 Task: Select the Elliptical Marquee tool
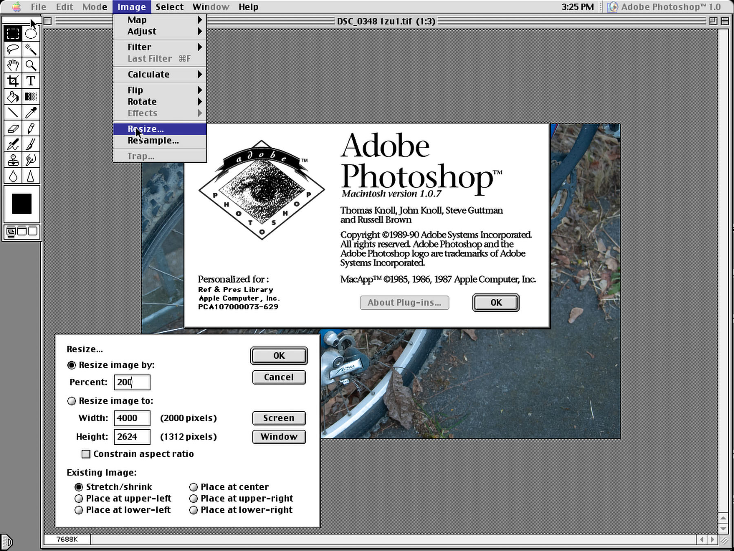tap(31, 33)
